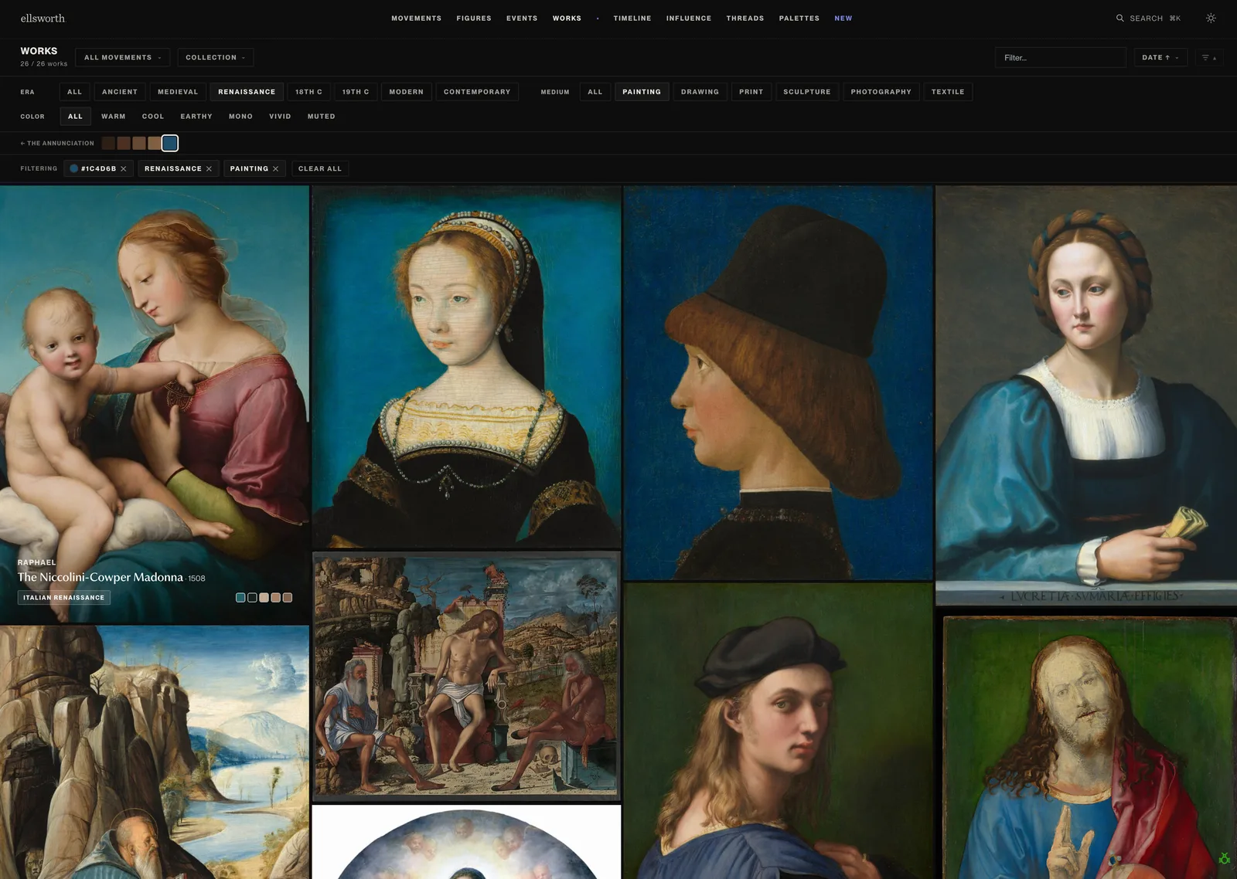1237x879 pixels.
Task: Pick the darkest brown Annunciation palette swatch
Action: pos(108,143)
